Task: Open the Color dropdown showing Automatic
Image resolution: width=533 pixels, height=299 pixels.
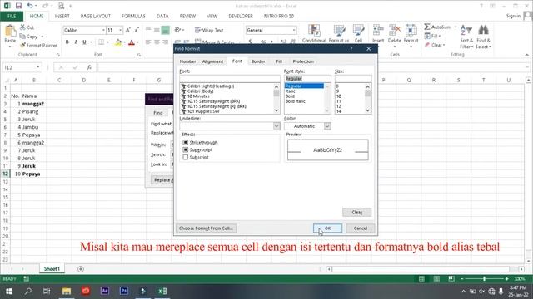Action: click(x=327, y=126)
